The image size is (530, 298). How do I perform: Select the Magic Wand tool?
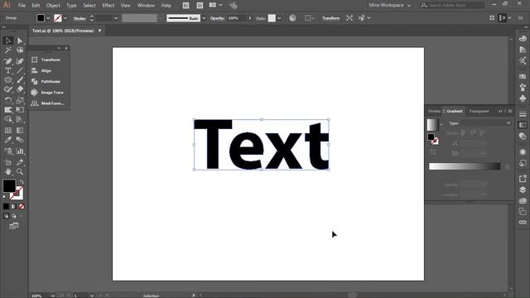point(8,50)
